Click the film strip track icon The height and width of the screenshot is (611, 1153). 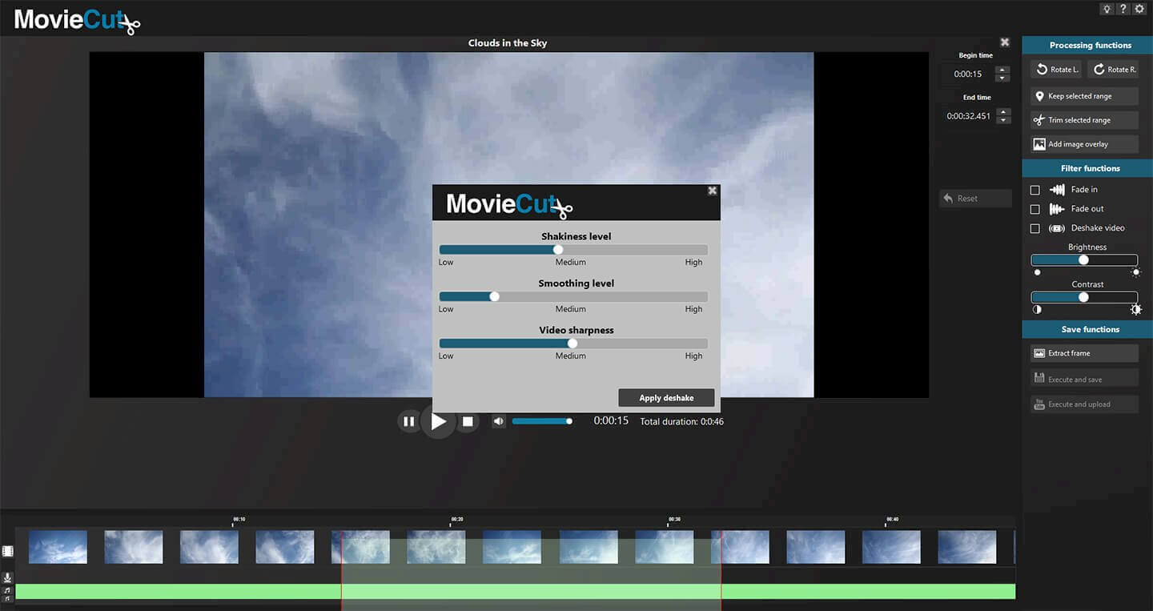[x=8, y=551]
